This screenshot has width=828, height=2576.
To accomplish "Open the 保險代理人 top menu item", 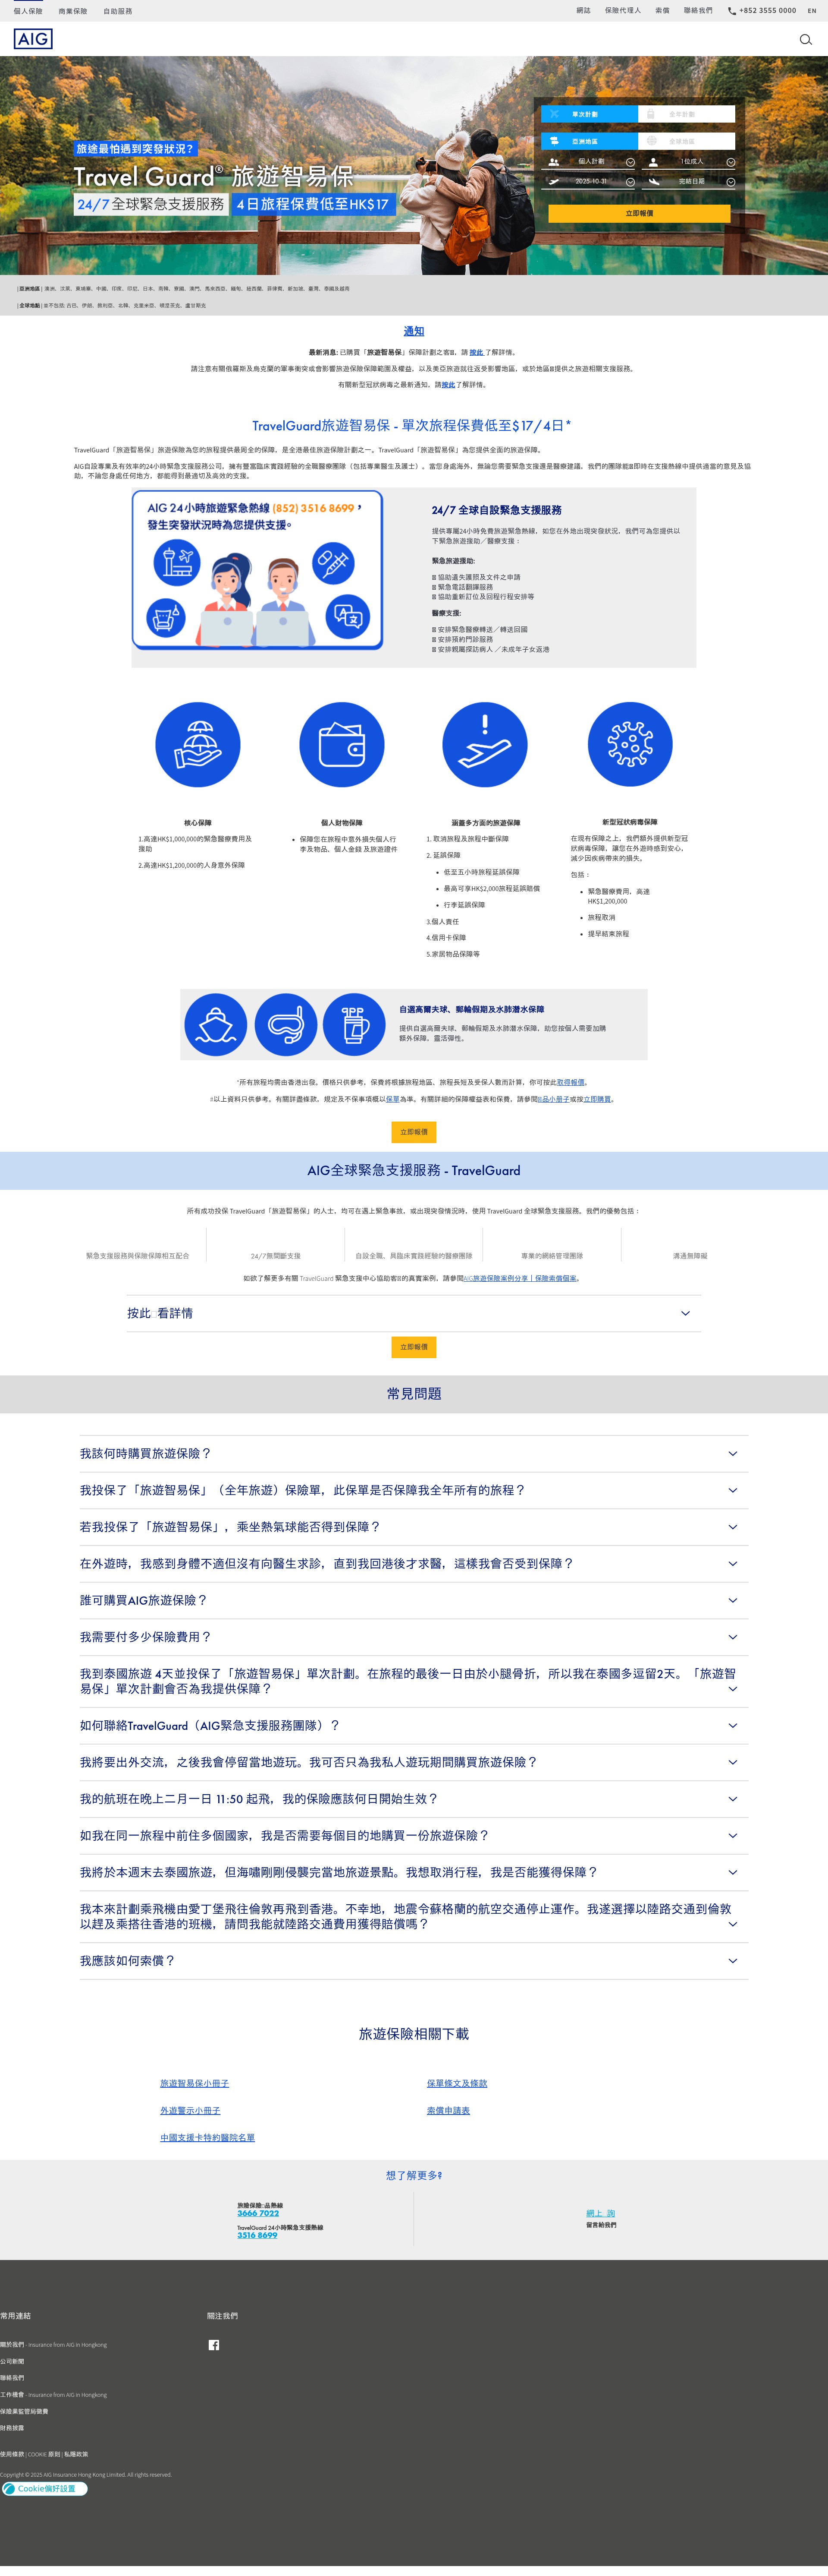I will 622,11.
